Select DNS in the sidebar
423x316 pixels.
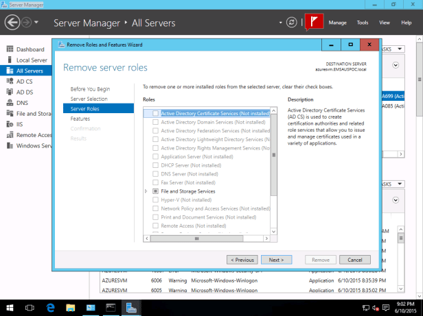click(x=23, y=103)
